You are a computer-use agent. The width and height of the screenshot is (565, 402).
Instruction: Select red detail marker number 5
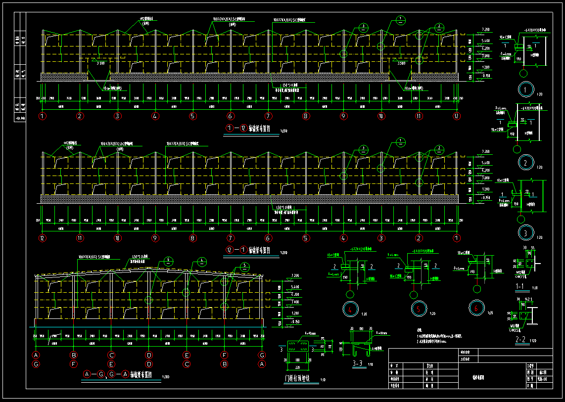click(418, 309)
